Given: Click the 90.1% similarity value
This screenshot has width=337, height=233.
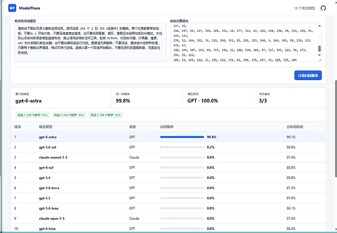Looking at the screenshot, I should point(291,137).
